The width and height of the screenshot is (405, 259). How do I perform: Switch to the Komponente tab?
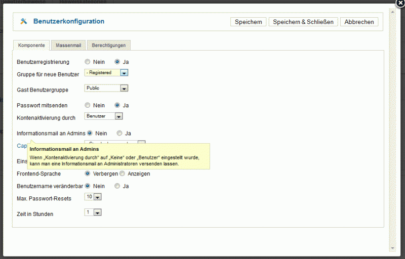pos(31,46)
